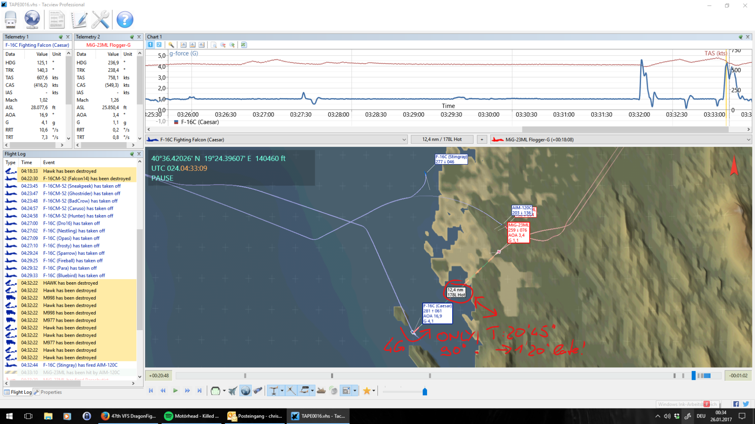The width and height of the screenshot is (755, 424).
Task: Click the timeline position slider handle
Action: pos(693,375)
